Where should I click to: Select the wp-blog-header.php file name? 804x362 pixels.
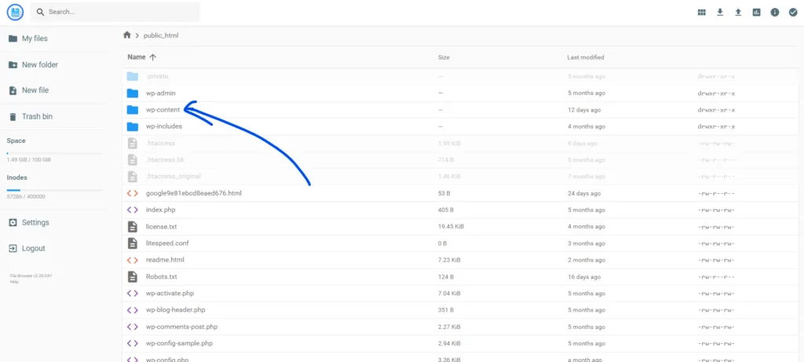coord(175,309)
